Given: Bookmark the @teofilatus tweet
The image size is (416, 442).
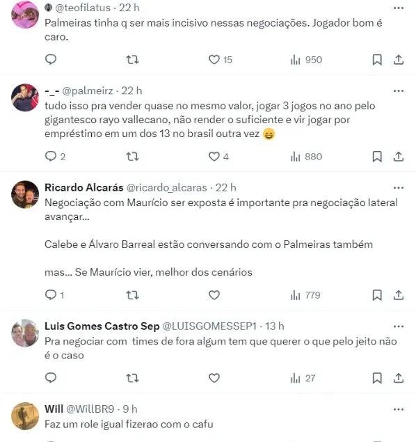Looking at the screenshot, I should pyautogui.click(x=377, y=59).
